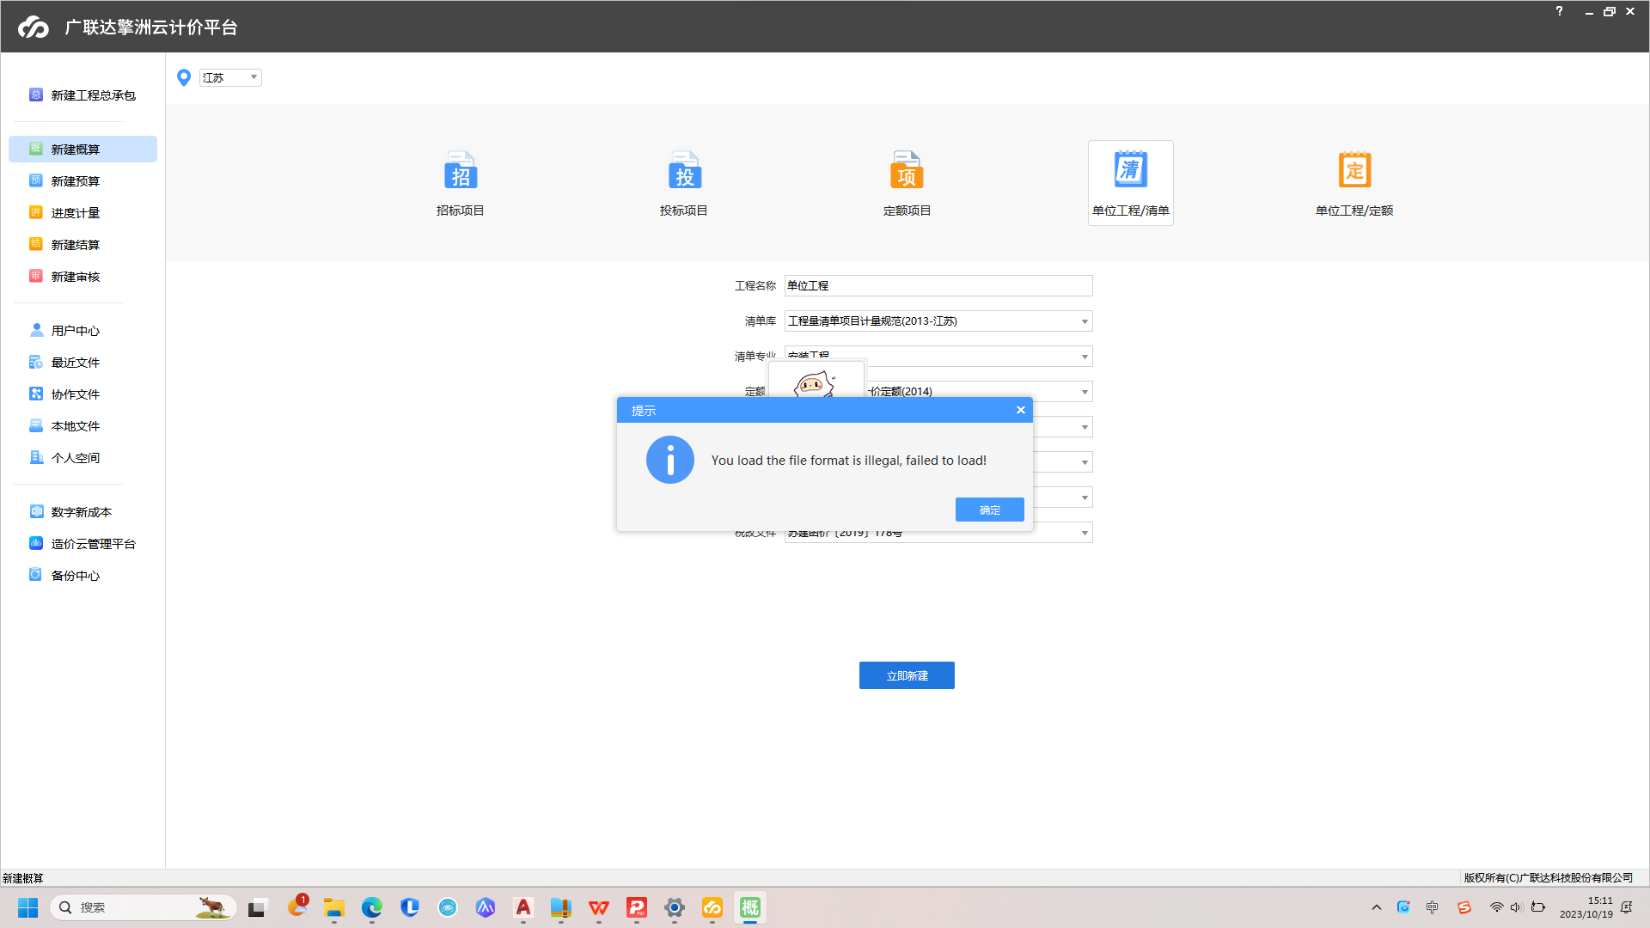Click the 立即新建 button
Viewport: 1650px width, 928px height.
click(x=907, y=675)
